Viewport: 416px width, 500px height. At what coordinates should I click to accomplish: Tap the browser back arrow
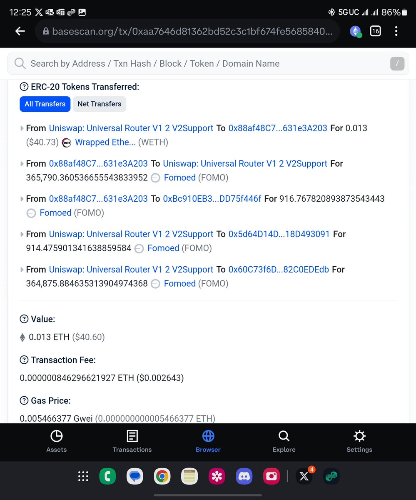pyautogui.click(x=20, y=31)
